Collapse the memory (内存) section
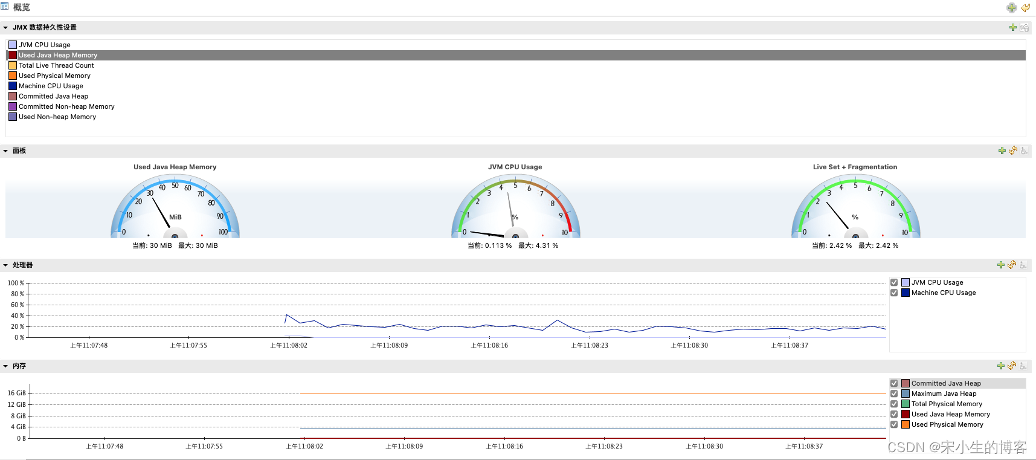This screenshot has width=1036, height=460. tap(5, 366)
